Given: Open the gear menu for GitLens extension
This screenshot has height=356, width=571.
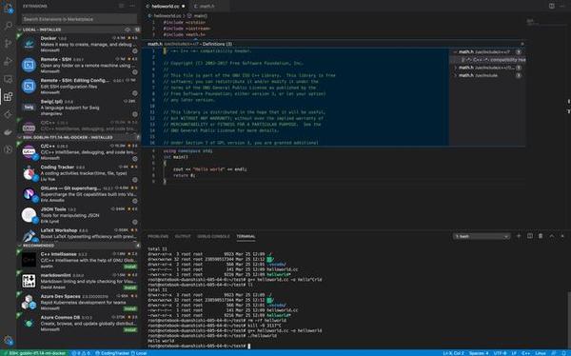Looking at the screenshot, I should (x=135, y=201).
